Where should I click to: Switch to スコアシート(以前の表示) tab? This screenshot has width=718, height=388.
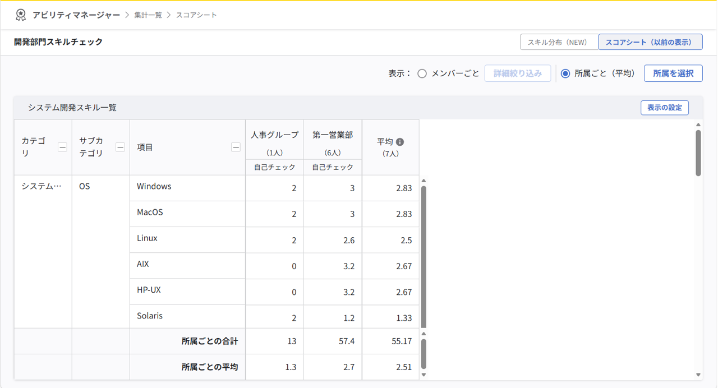[x=650, y=42]
